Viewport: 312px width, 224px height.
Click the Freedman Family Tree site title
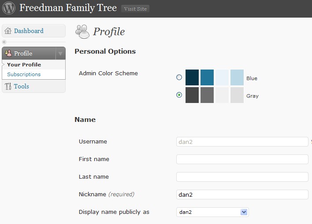click(68, 8)
